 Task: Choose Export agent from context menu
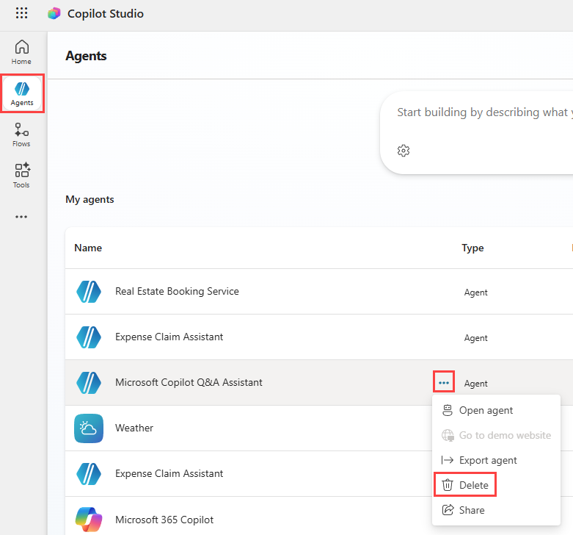(x=488, y=460)
